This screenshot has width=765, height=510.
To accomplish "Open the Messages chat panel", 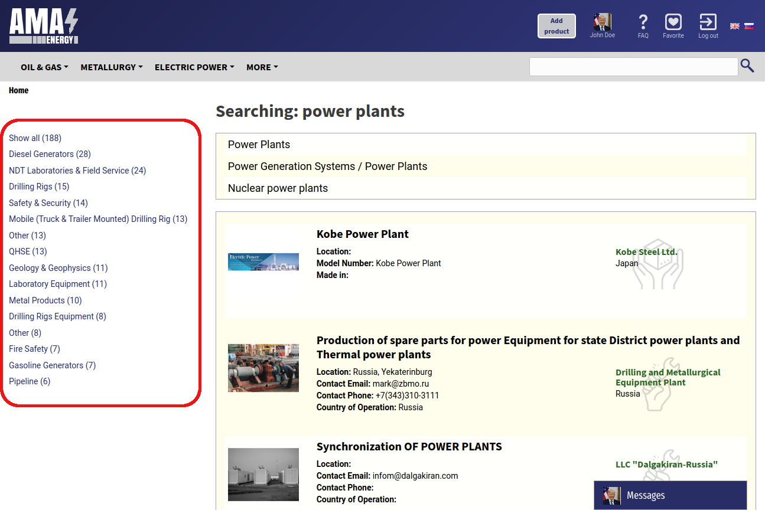I will point(670,495).
